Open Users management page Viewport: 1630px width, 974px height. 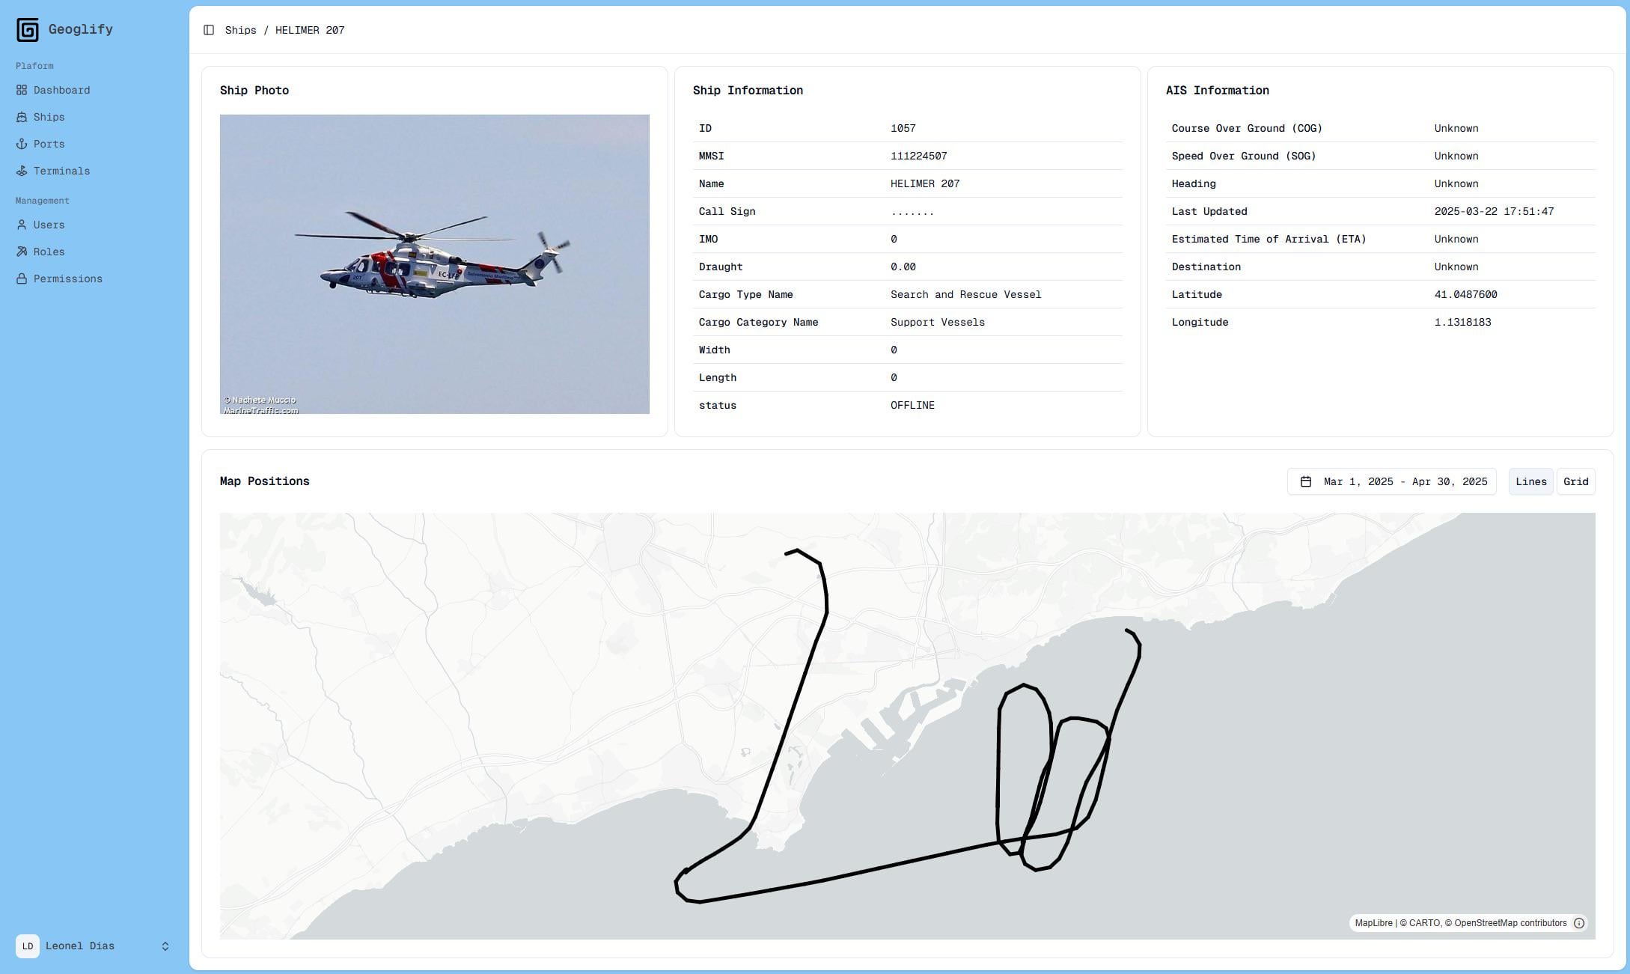[49, 225]
